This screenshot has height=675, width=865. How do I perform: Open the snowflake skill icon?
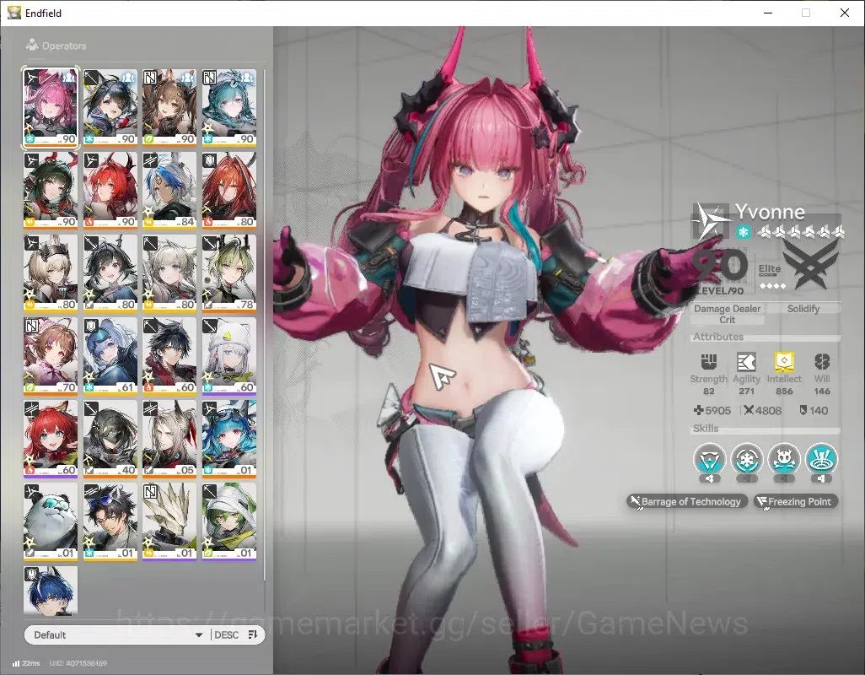coord(746,459)
